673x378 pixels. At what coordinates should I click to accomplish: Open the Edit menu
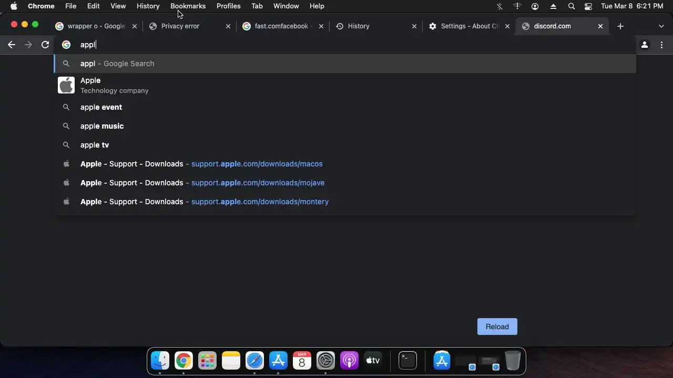94,6
